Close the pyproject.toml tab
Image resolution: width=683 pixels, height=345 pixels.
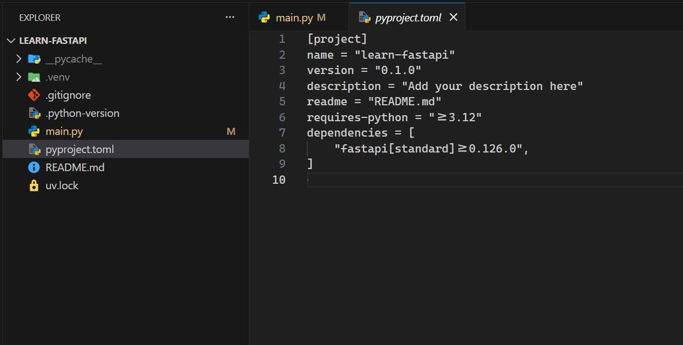click(x=453, y=17)
